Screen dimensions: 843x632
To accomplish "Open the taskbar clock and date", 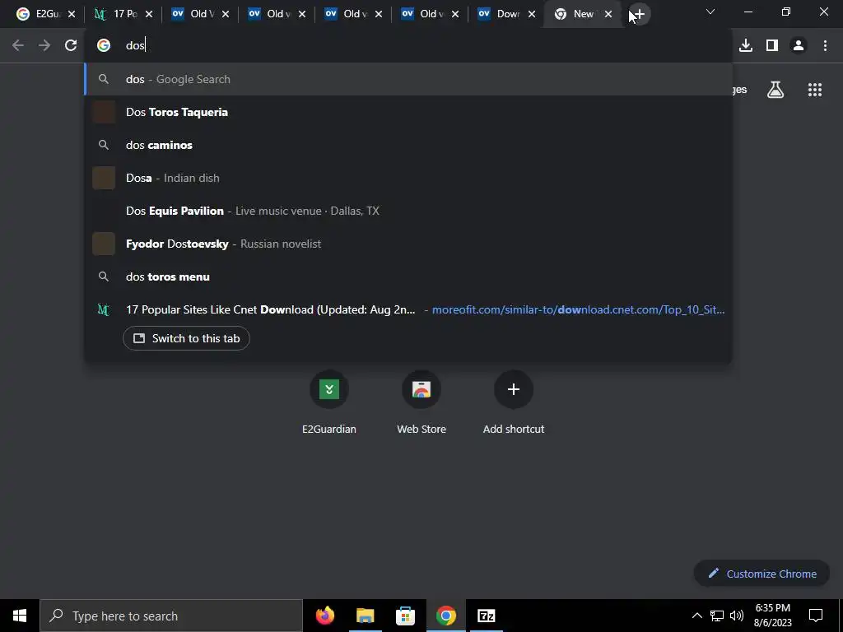I will coord(772,616).
